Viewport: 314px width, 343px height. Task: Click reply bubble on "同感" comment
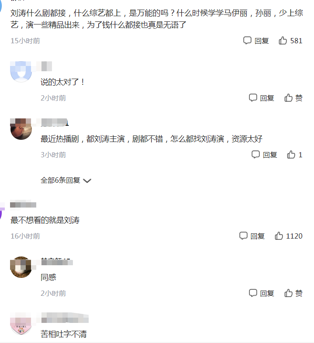253,293
